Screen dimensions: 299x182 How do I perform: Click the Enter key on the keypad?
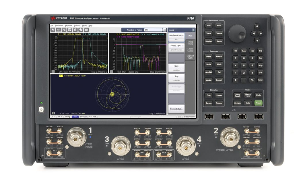pyautogui.click(x=260, y=80)
